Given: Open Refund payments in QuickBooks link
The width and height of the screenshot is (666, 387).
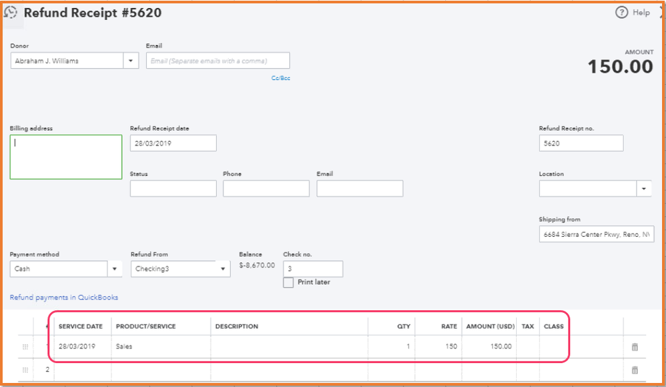Looking at the screenshot, I should pyautogui.click(x=64, y=298).
